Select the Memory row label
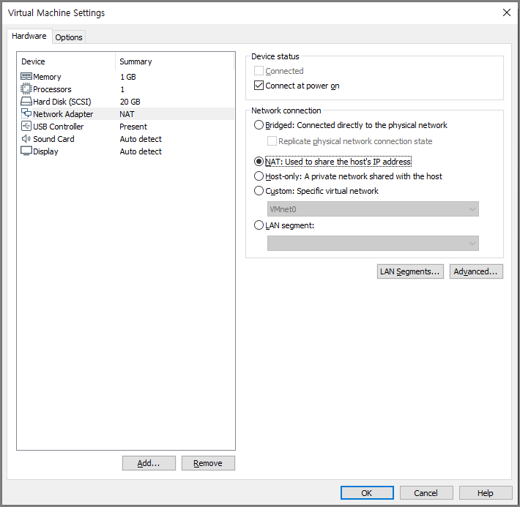This screenshot has width=520, height=507. pos(47,77)
